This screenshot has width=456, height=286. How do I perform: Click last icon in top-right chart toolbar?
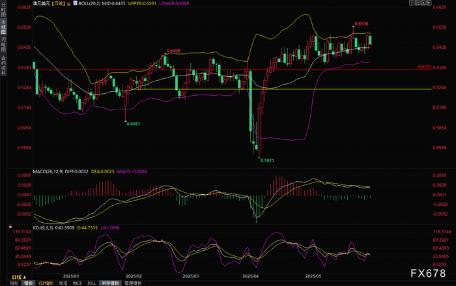pyautogui.click(x=429, y=3)
